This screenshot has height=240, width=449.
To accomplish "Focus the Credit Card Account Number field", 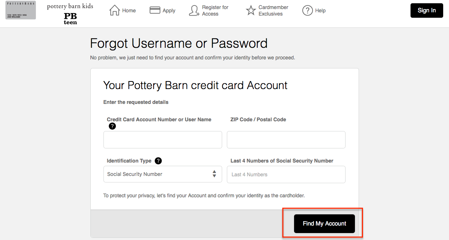I will [163, 140].
